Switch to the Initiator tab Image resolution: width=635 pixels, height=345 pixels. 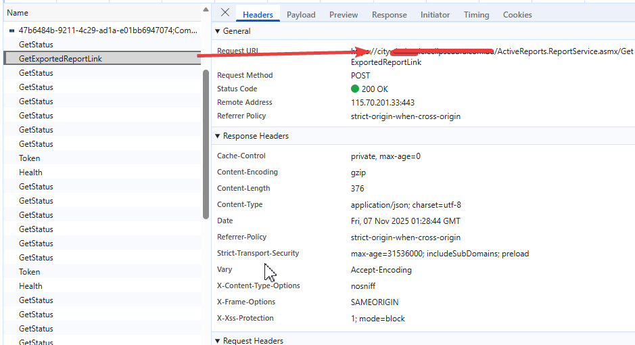[435, 15]
